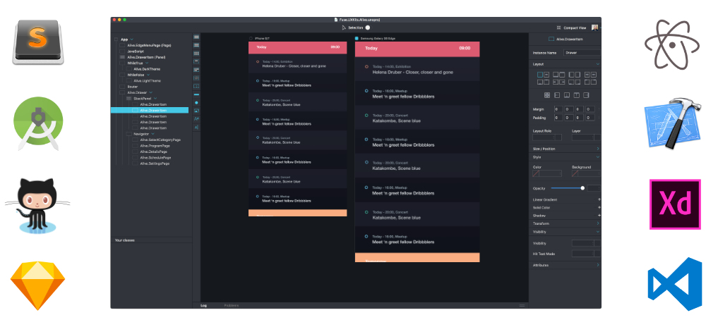
Task: Select Alive.DetailsPage in tree
Action: pos(154,152)
